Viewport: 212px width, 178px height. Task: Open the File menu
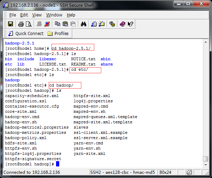13,15
